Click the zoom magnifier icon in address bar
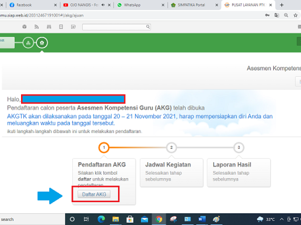 (286, 15)
